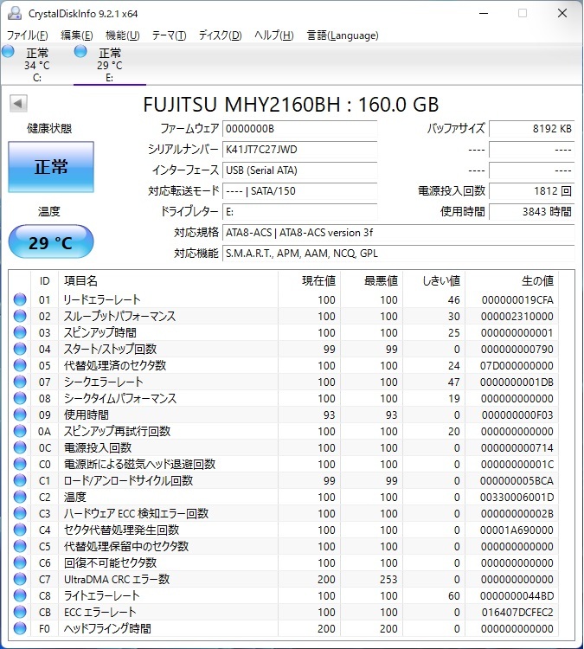Click raw value 07D000000000
Image resolution: width=584 pixels, height=649 pixels.
[x=517, y=365]
